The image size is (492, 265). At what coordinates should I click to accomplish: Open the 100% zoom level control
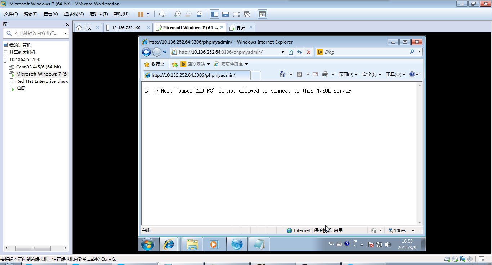tap(401, 230)
